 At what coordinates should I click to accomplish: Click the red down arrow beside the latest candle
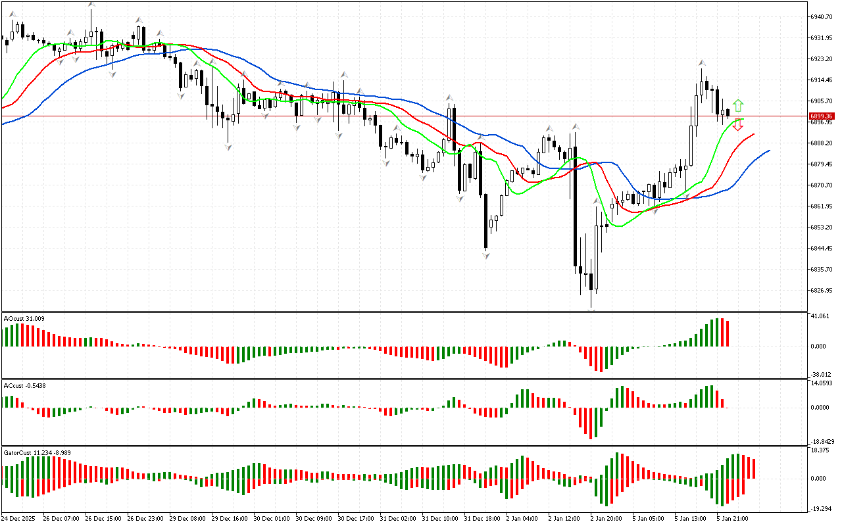click(x=738, y=125)
